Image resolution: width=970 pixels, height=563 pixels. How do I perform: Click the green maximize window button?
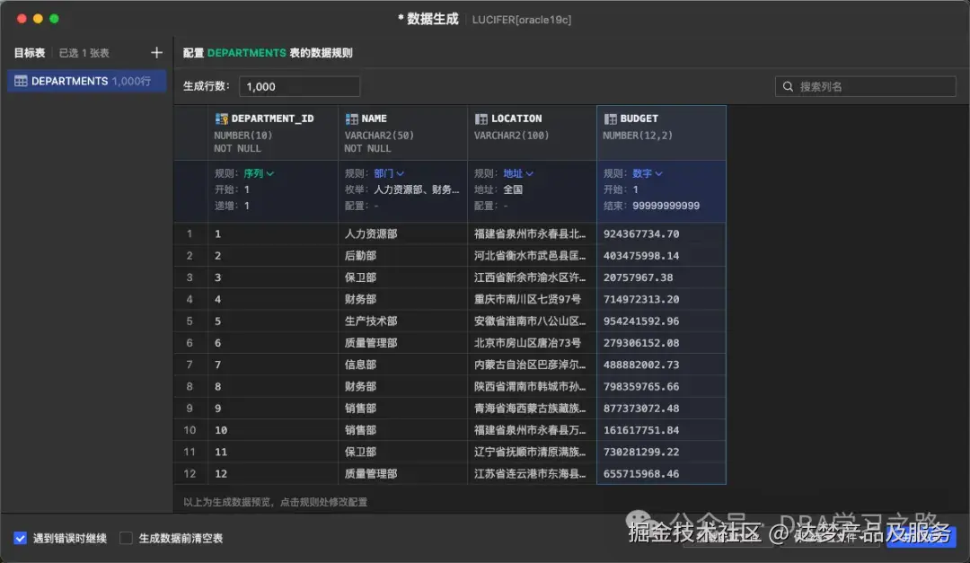[x=54, y=19]
